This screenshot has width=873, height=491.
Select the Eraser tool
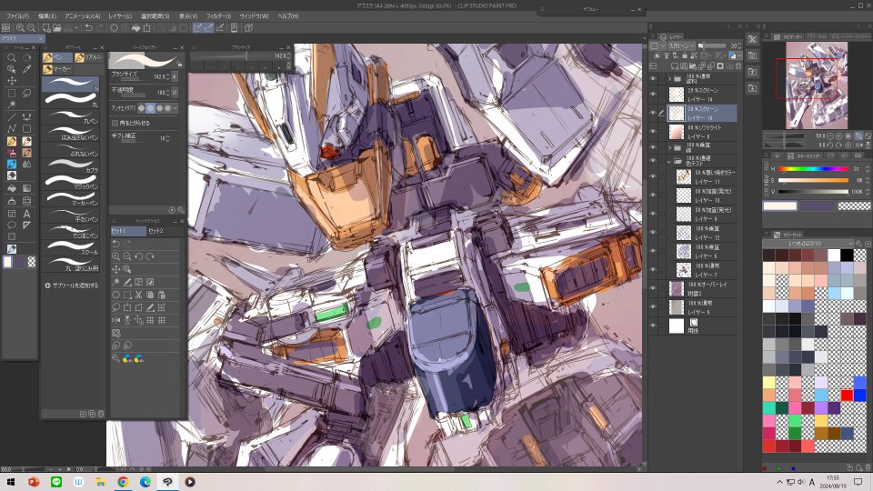tap(11, 176)
